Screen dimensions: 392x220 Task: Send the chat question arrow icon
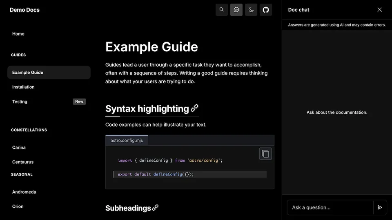[x=380, y=207]
